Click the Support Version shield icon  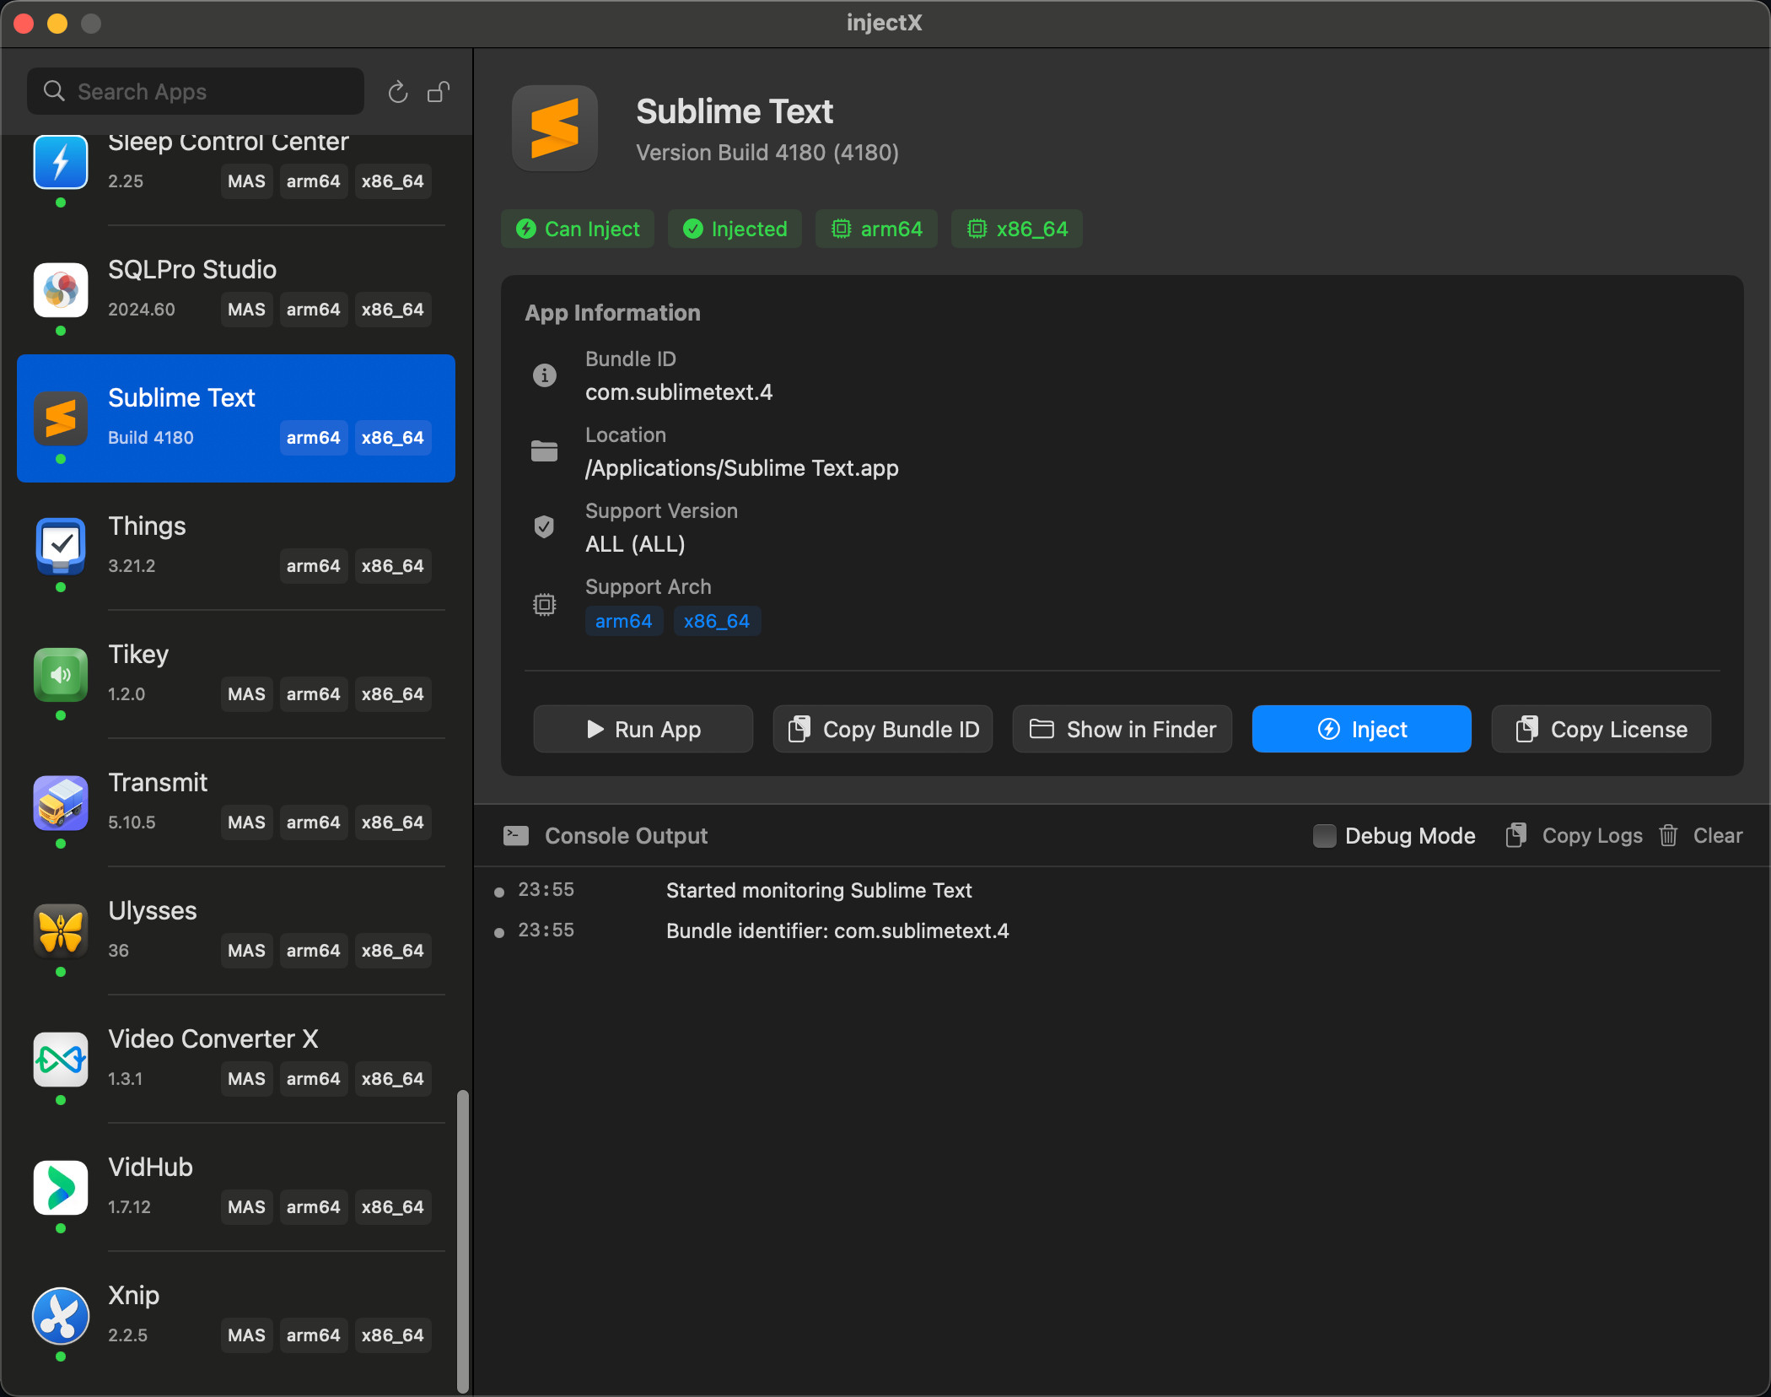click(x=545, y=527)
